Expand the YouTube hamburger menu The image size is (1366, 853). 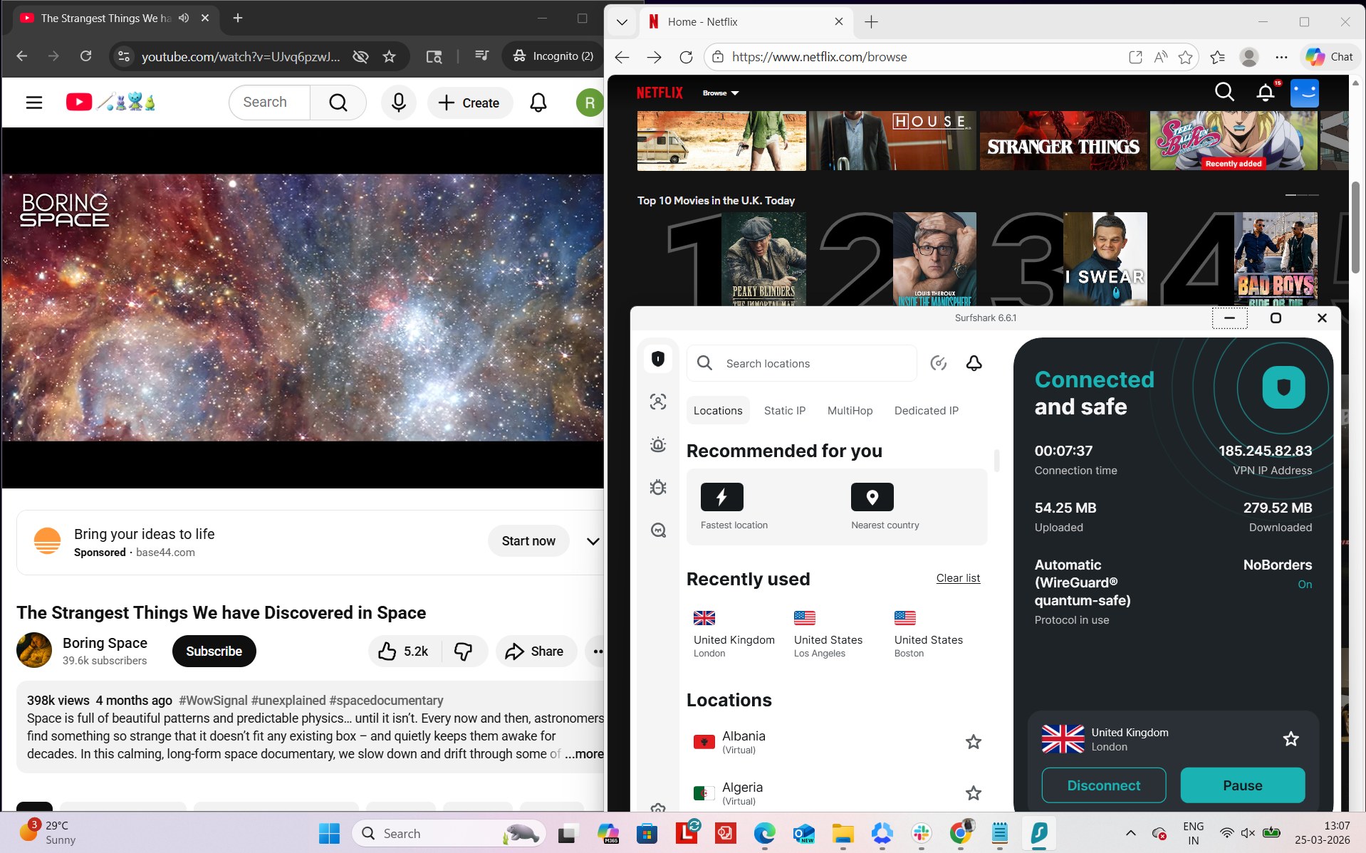(x=33, y=102)
